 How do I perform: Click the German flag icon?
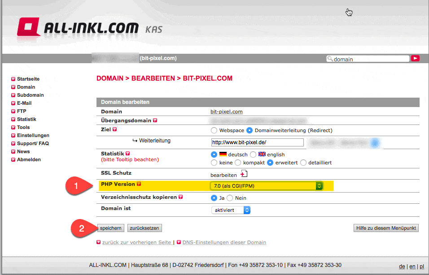(223, 154)
